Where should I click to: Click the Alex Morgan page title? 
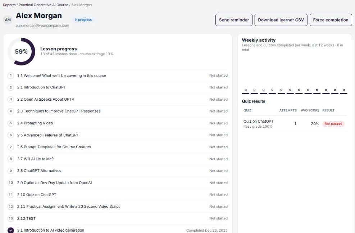[39, 15]
